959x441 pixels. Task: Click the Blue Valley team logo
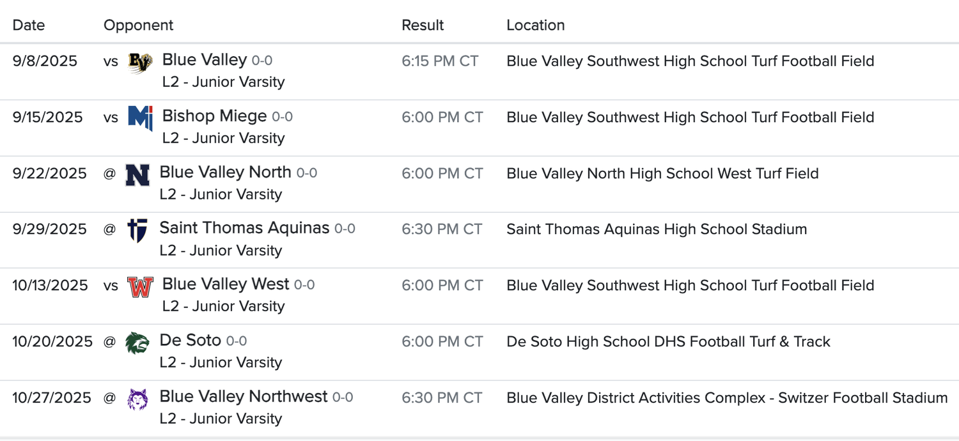pyautogui.click(x=140, y=63)
